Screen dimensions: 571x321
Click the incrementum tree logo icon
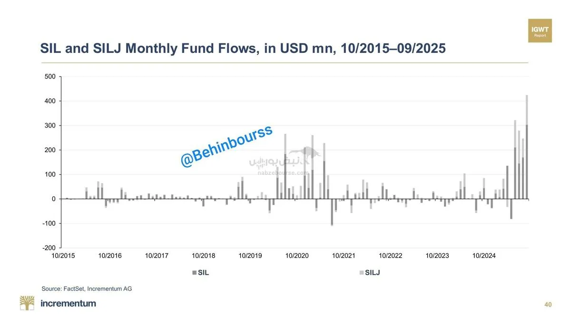tap(27, 303)
